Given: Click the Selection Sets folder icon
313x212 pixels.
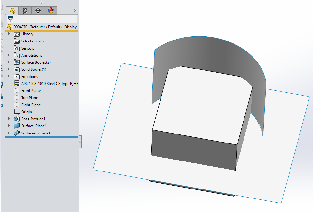Looking at the screenshot, I should tap(17, 41).
